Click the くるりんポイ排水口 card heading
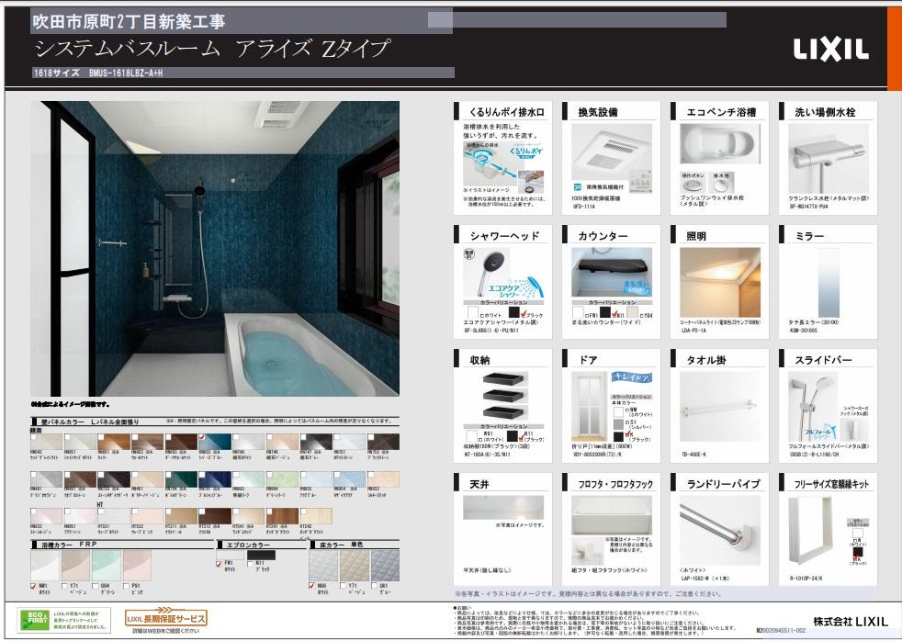Viewport: 902px width, 641px height. point(507,112)
